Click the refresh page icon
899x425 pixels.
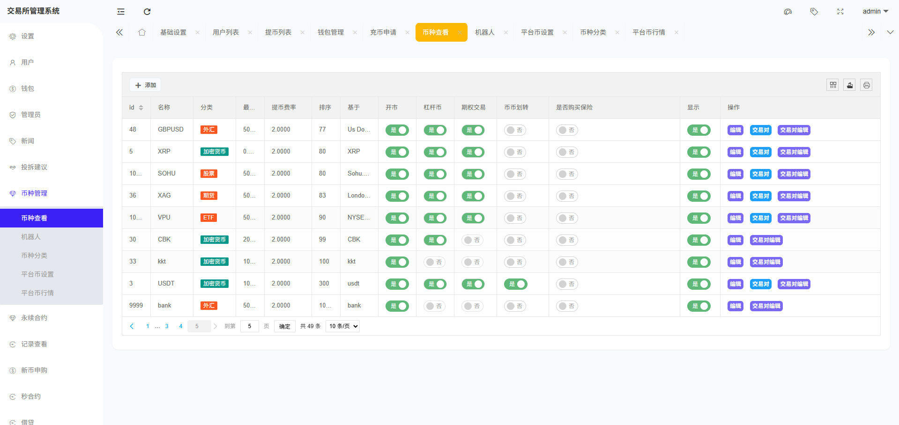point(147,12)
